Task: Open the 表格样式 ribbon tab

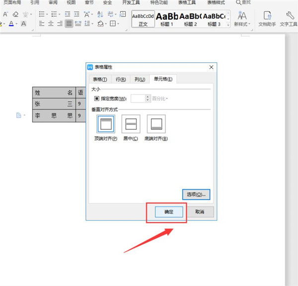Action: point(216,2)
